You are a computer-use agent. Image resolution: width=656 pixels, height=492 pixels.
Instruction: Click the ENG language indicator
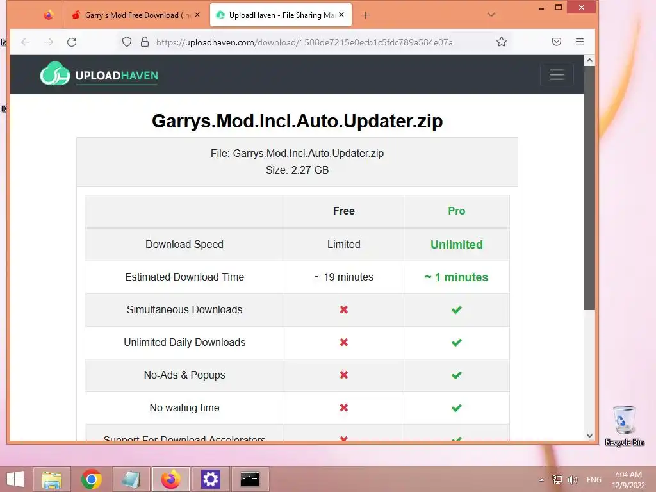coord(594,480)
